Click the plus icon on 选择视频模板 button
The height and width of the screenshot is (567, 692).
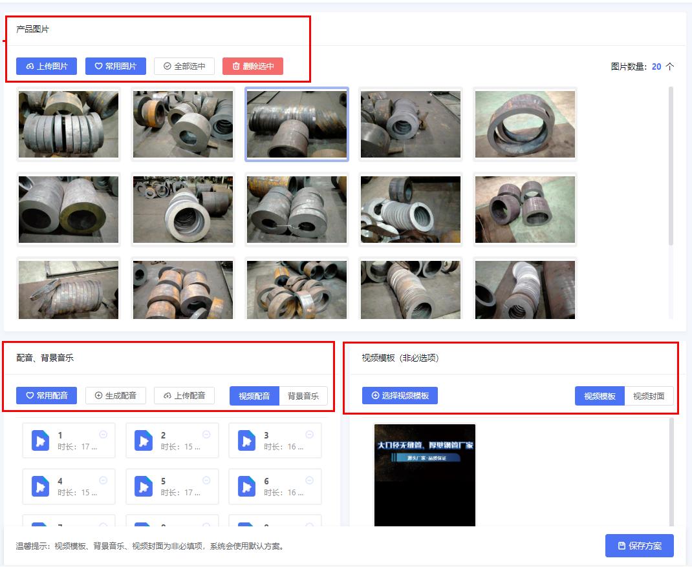(x=376, y=395)
